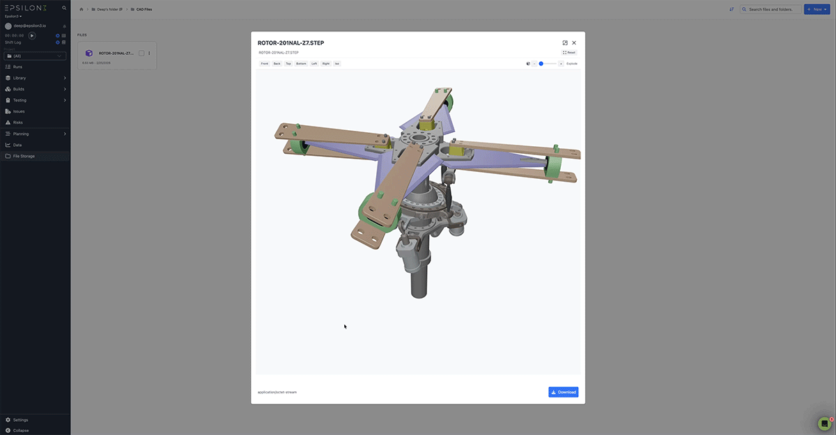Open Testing in the sidebar
This screenshot has height=435, width=836.
pyautogui.click(x=35, y=100)
